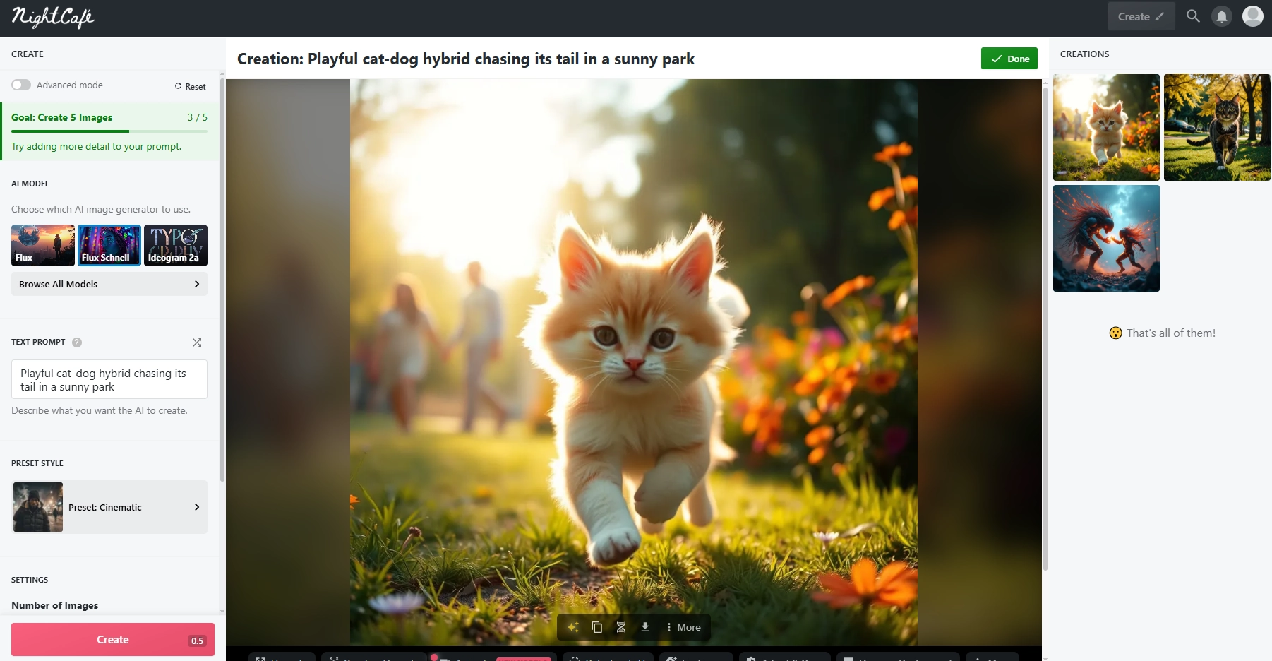Open the More options menu on image
The height and width of the screenshot is (661, 1272).
click(x=683, y=627)
